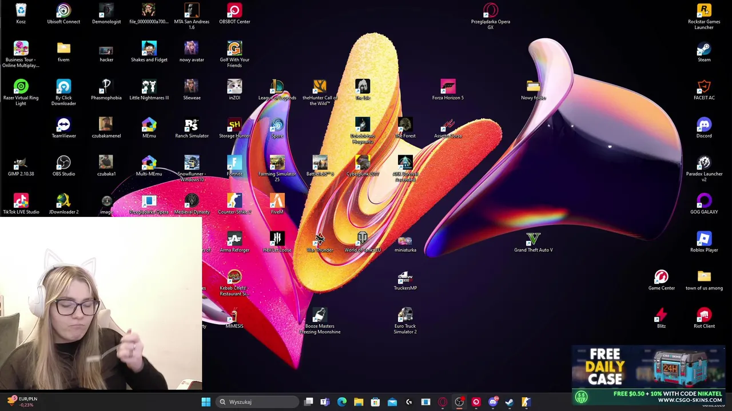732x411 pixels.
Task: Open Task View from the taskbar
Action: (x=309, y=402)
